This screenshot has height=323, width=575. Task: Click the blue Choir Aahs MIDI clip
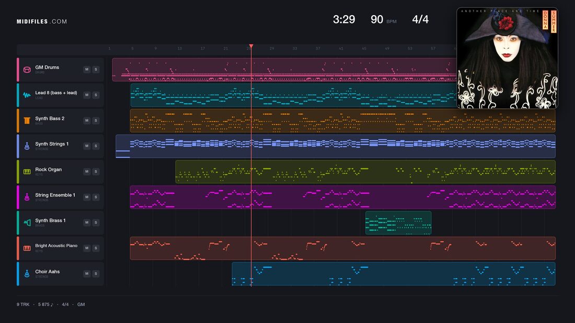394,274
